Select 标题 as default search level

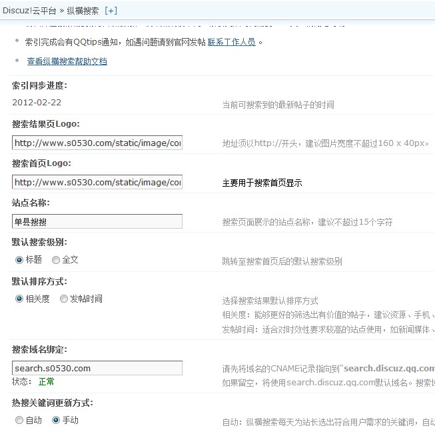19,260
